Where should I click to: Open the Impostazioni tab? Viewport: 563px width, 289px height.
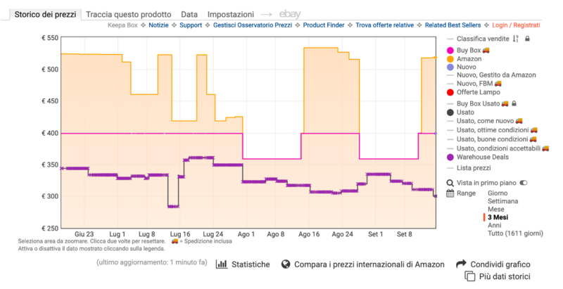coord(231,14)
